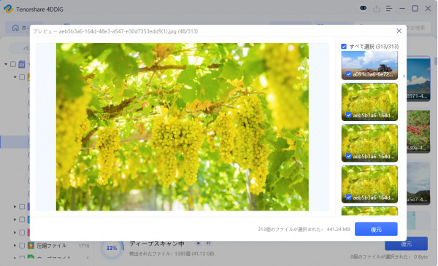Click the 33% scan progress ring
The width and height of the screenshot is (438, 266).
(x=112, y=248)
